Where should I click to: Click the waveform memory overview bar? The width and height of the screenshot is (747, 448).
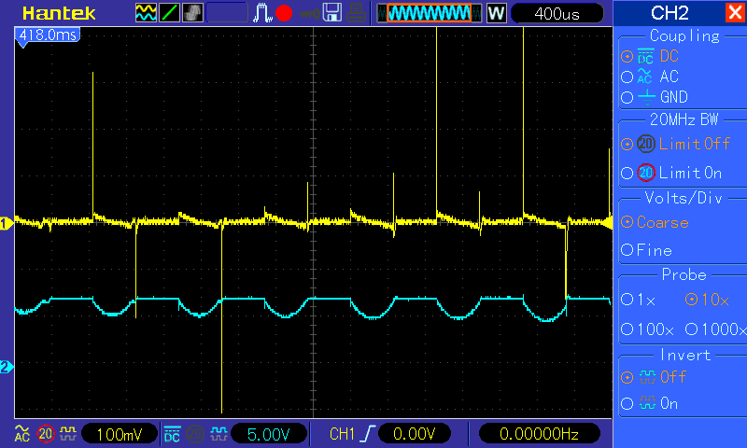430,13
